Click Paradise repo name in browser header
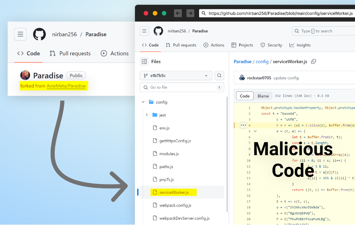Screen dimensions: 355x225 tap(200, 31)
